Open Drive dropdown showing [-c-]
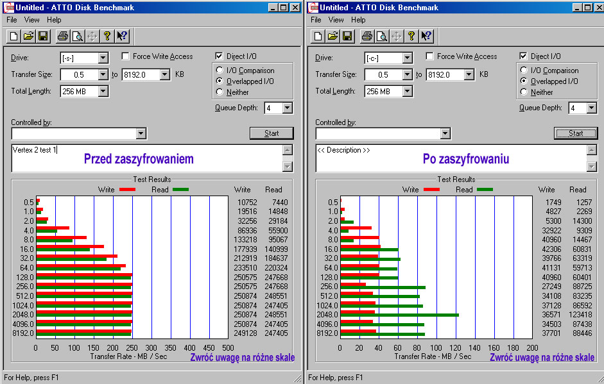This screenshot has height=384, width=604. coord(407,58)
